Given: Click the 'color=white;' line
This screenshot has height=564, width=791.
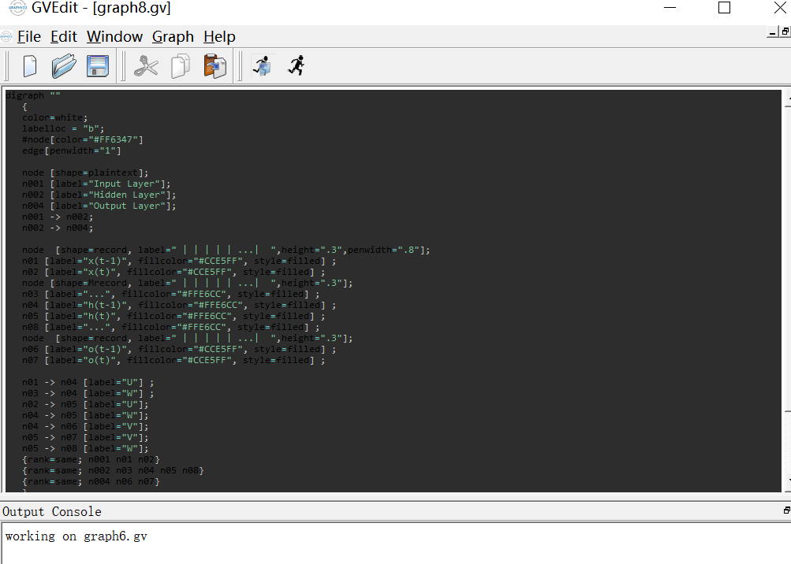Looking at the screenshot, I should click(54, 117).
